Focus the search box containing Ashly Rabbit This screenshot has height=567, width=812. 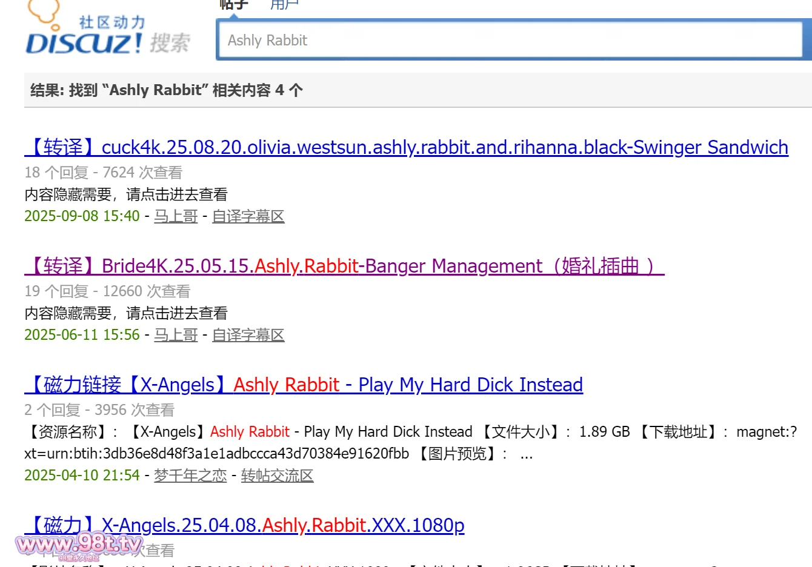coord(509,41)
